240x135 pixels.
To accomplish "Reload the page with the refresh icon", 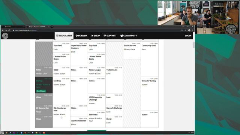I will click(9, 30).
